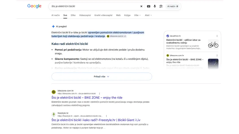The image size is (239, 134).
Task: Open decathlon Električni bicikli card title
Action: pyautogui.click(x=183, y=41)
